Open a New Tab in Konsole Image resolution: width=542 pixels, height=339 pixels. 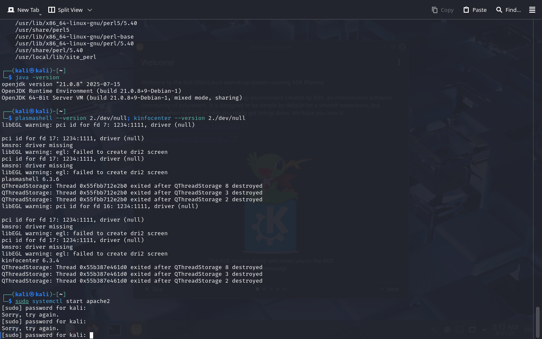coord(23,10)
